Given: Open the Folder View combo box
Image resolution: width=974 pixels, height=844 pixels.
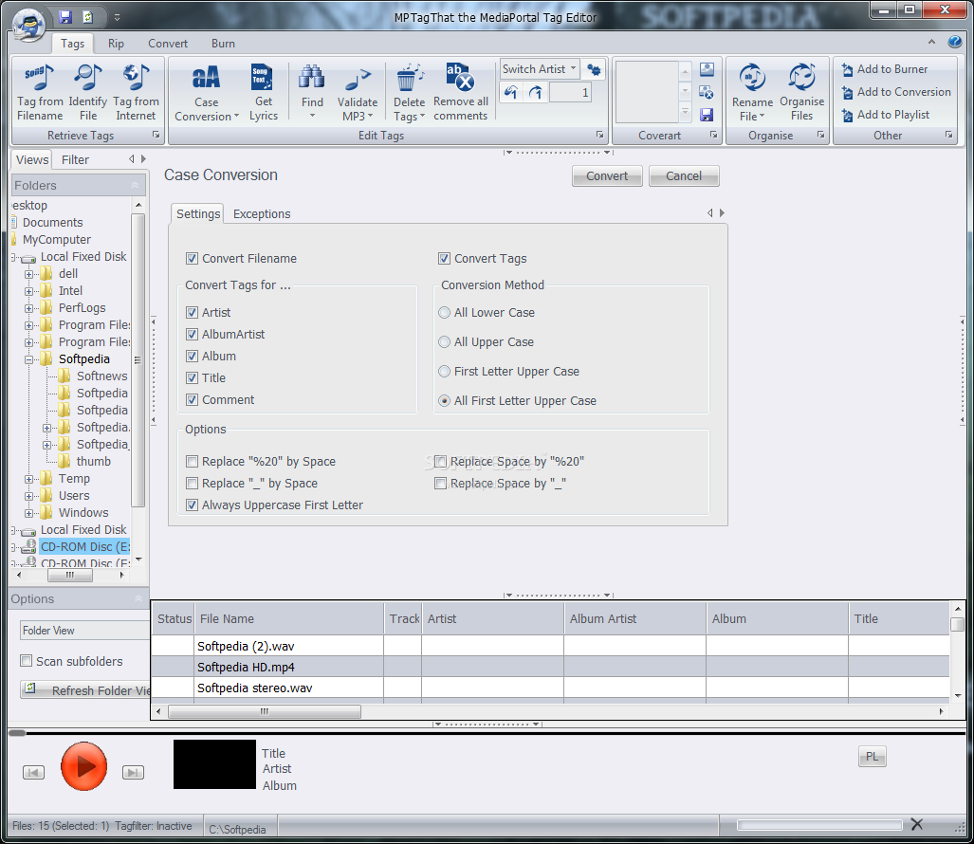Looking at the screenshot, I should (x=84, y=631).
